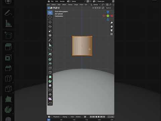Enable the fifth selection mode: Intersect

pyautogui.click(x=59, y=8)
